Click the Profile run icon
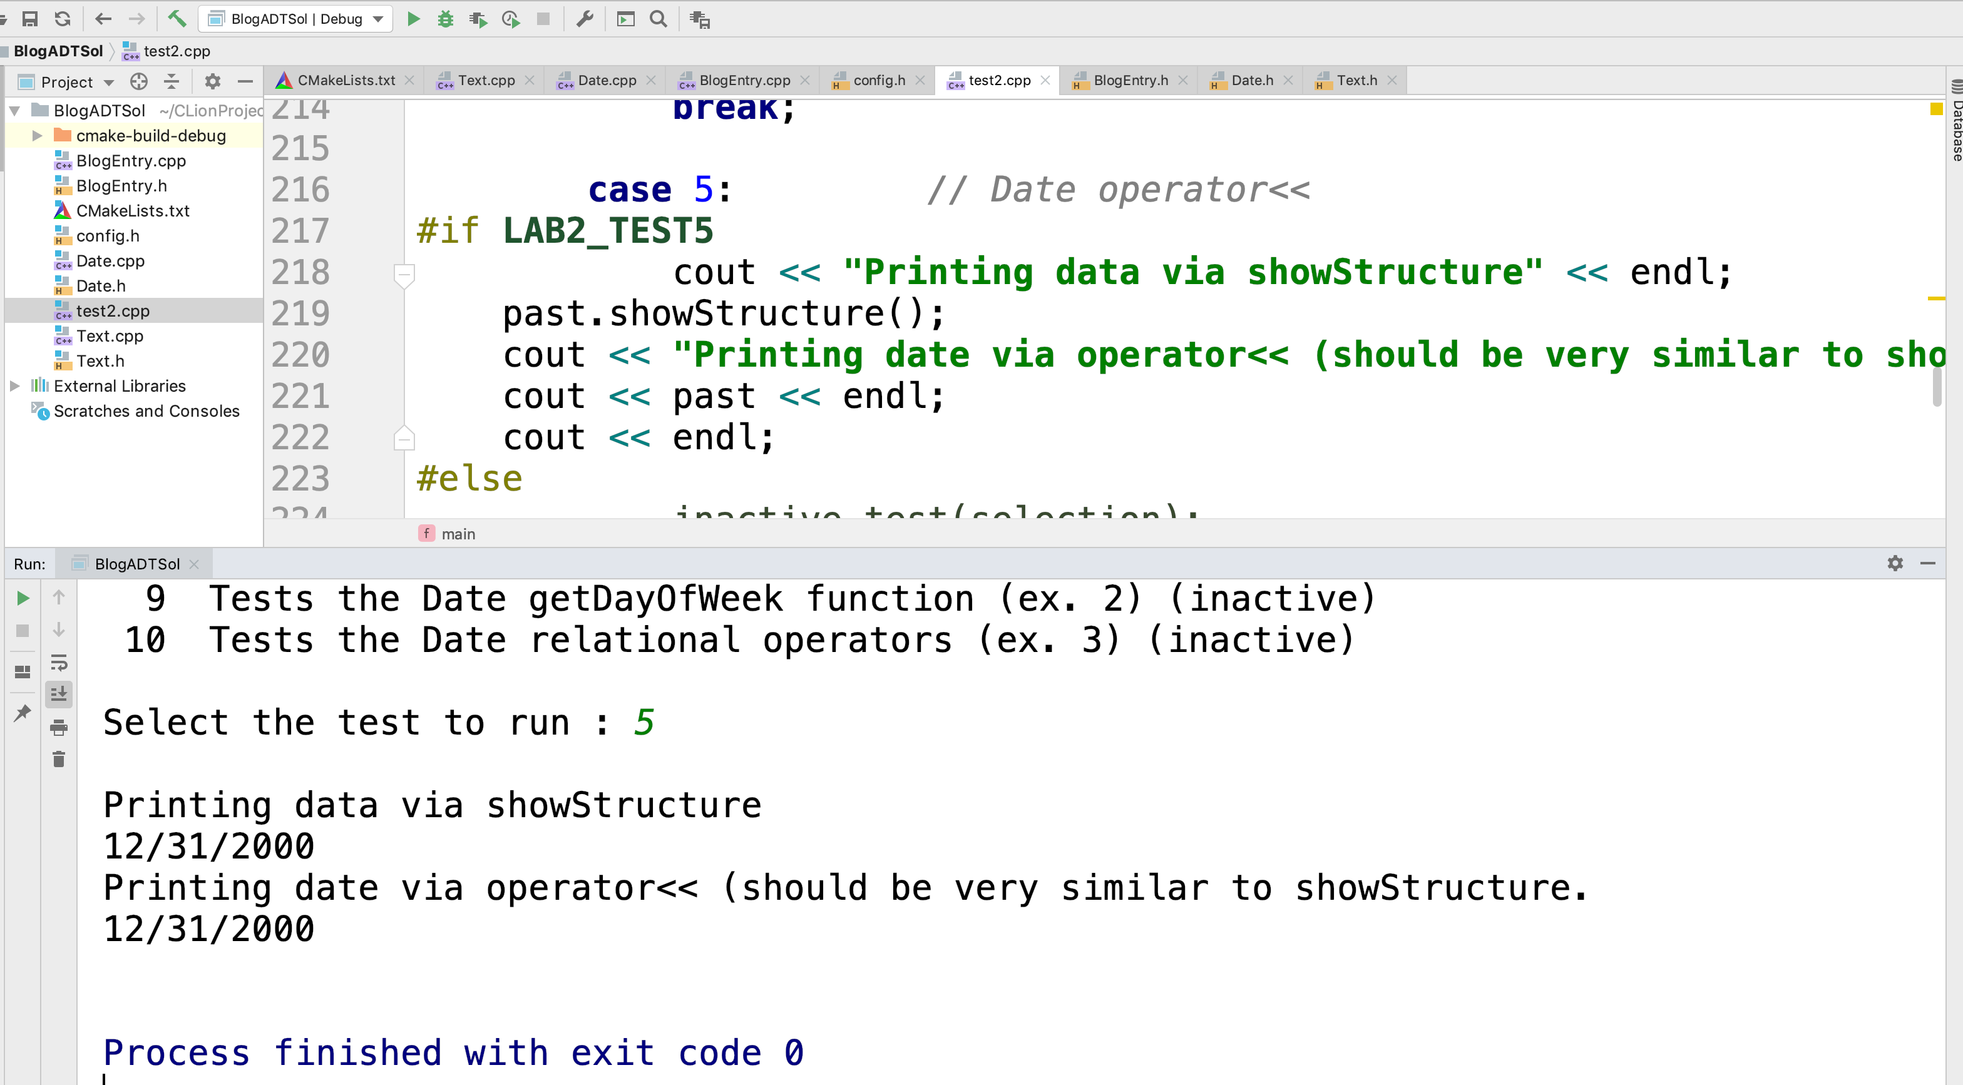1963x1085 pixels. point(511,19)
